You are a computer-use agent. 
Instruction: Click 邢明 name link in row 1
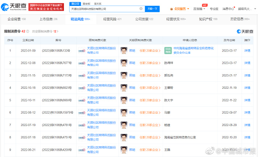(x=132, y=51)
